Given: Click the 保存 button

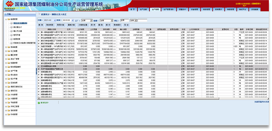Looking at the screenshot, I should click(x=93, y=25).
